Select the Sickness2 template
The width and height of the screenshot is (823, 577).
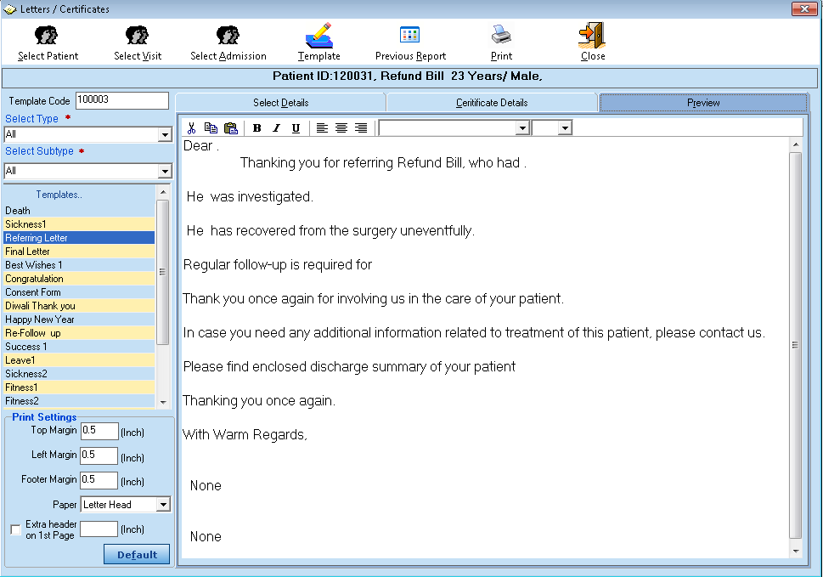[x=79, y=375]
